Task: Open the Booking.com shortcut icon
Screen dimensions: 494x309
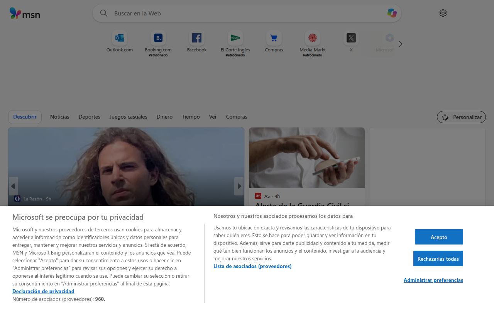Action: point(158,38)
